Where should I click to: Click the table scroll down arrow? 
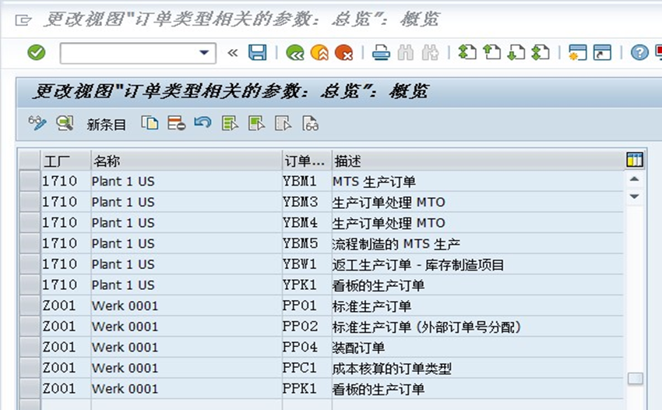click(x=634, y=196)
